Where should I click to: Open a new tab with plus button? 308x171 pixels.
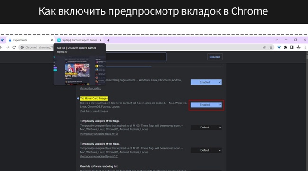coord(108,40)
